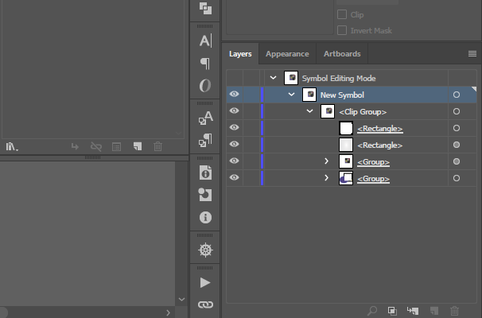Viewport: 482px width, 318px height.
Task: Enable the Invert Mask checkbox
Action: (342, 30)
